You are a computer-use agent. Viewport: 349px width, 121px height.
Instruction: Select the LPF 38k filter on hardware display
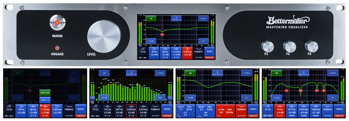[x=143, y=57]
